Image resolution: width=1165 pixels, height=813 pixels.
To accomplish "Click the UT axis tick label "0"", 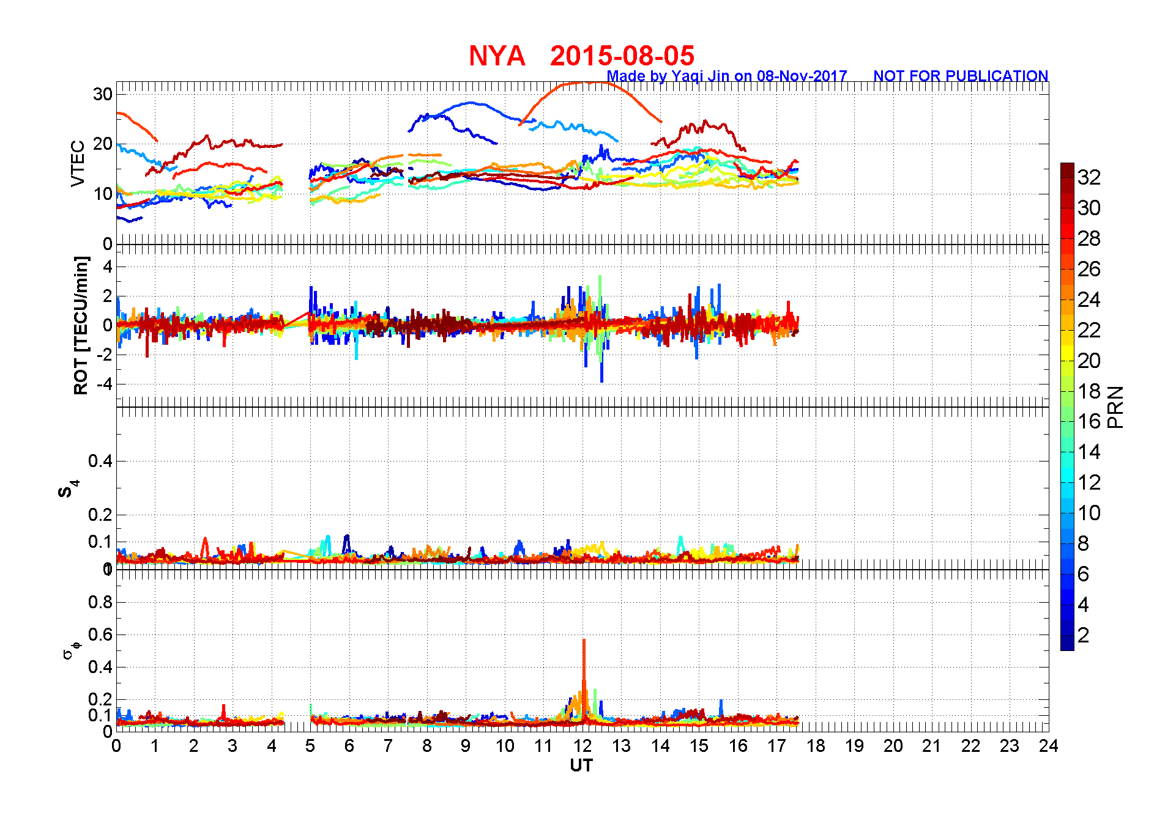I will pyautogui.click(x=116, y=746).
